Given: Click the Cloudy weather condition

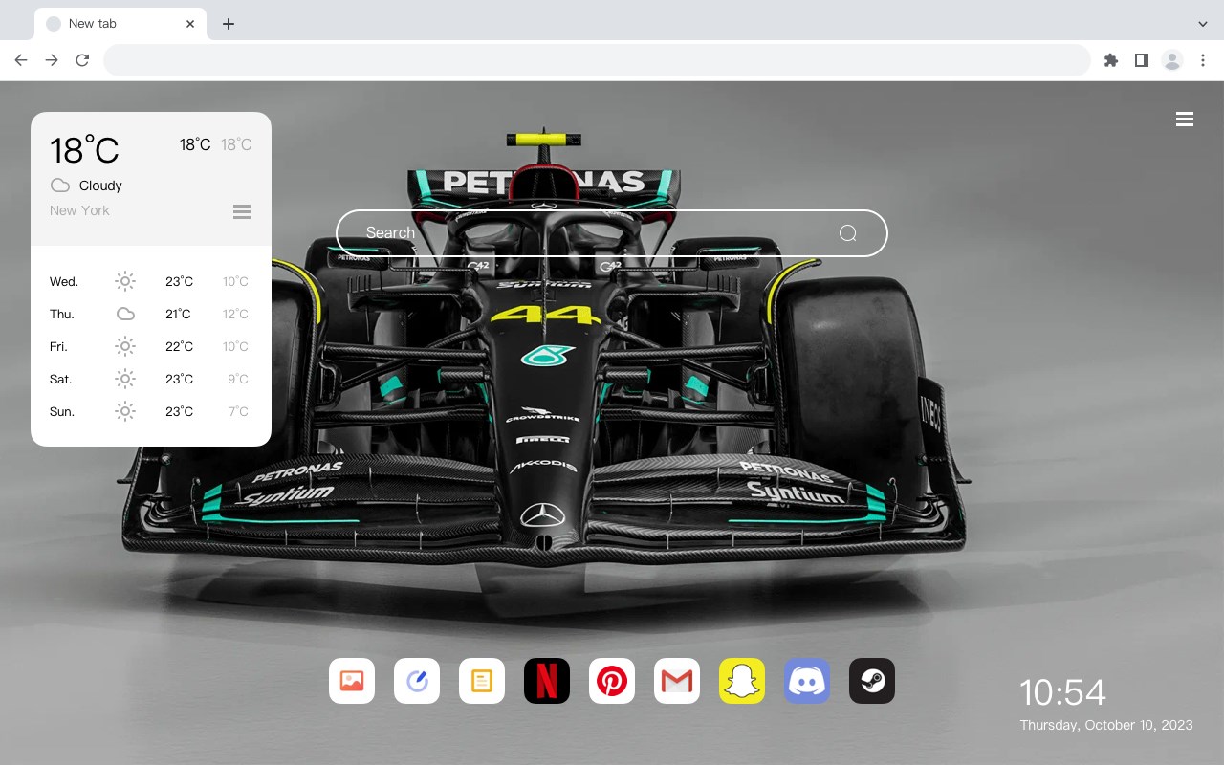Looking at the screenshot, I should tap(100, 186).
